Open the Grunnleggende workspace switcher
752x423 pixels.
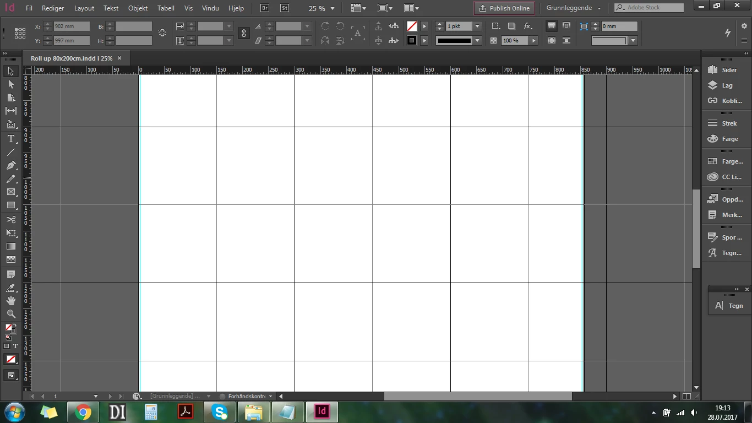coord(574,8)
